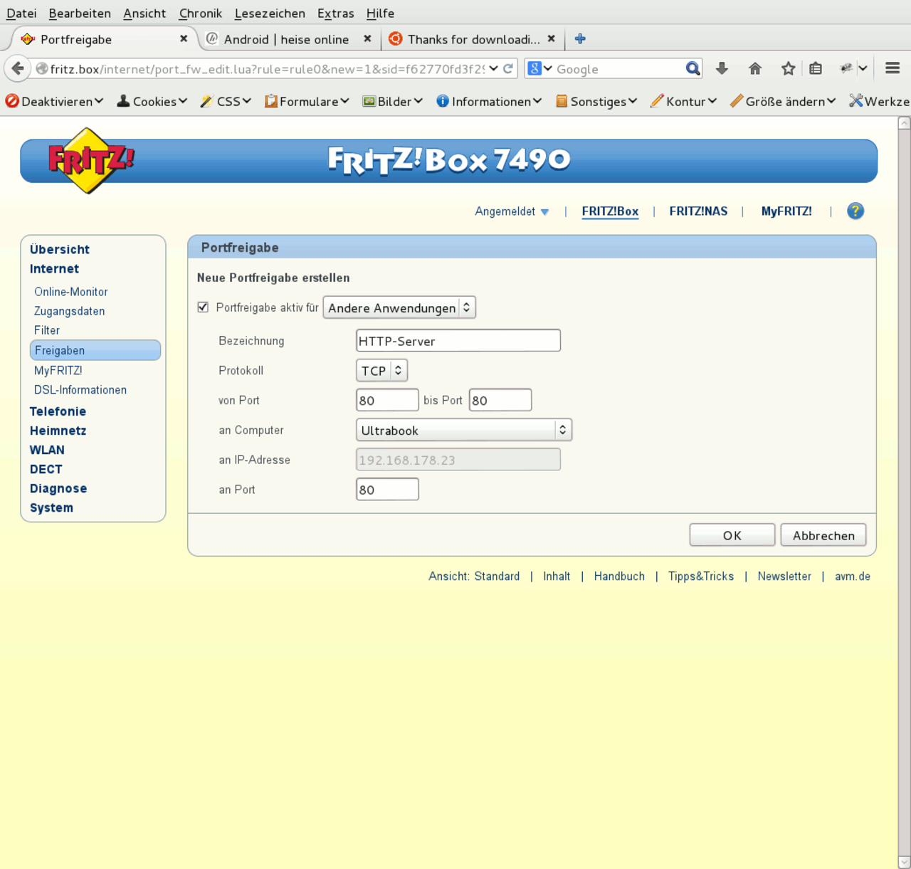
Task: Bookmark this page with the star icon
Action: click(x=788, y=69)
